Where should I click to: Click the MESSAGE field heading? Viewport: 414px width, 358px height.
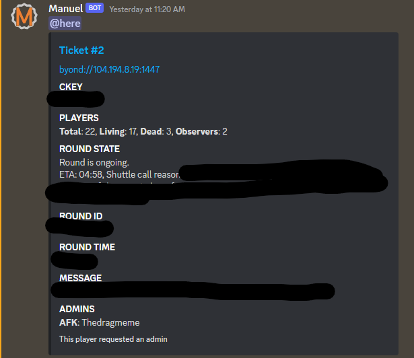click(81, 278)
